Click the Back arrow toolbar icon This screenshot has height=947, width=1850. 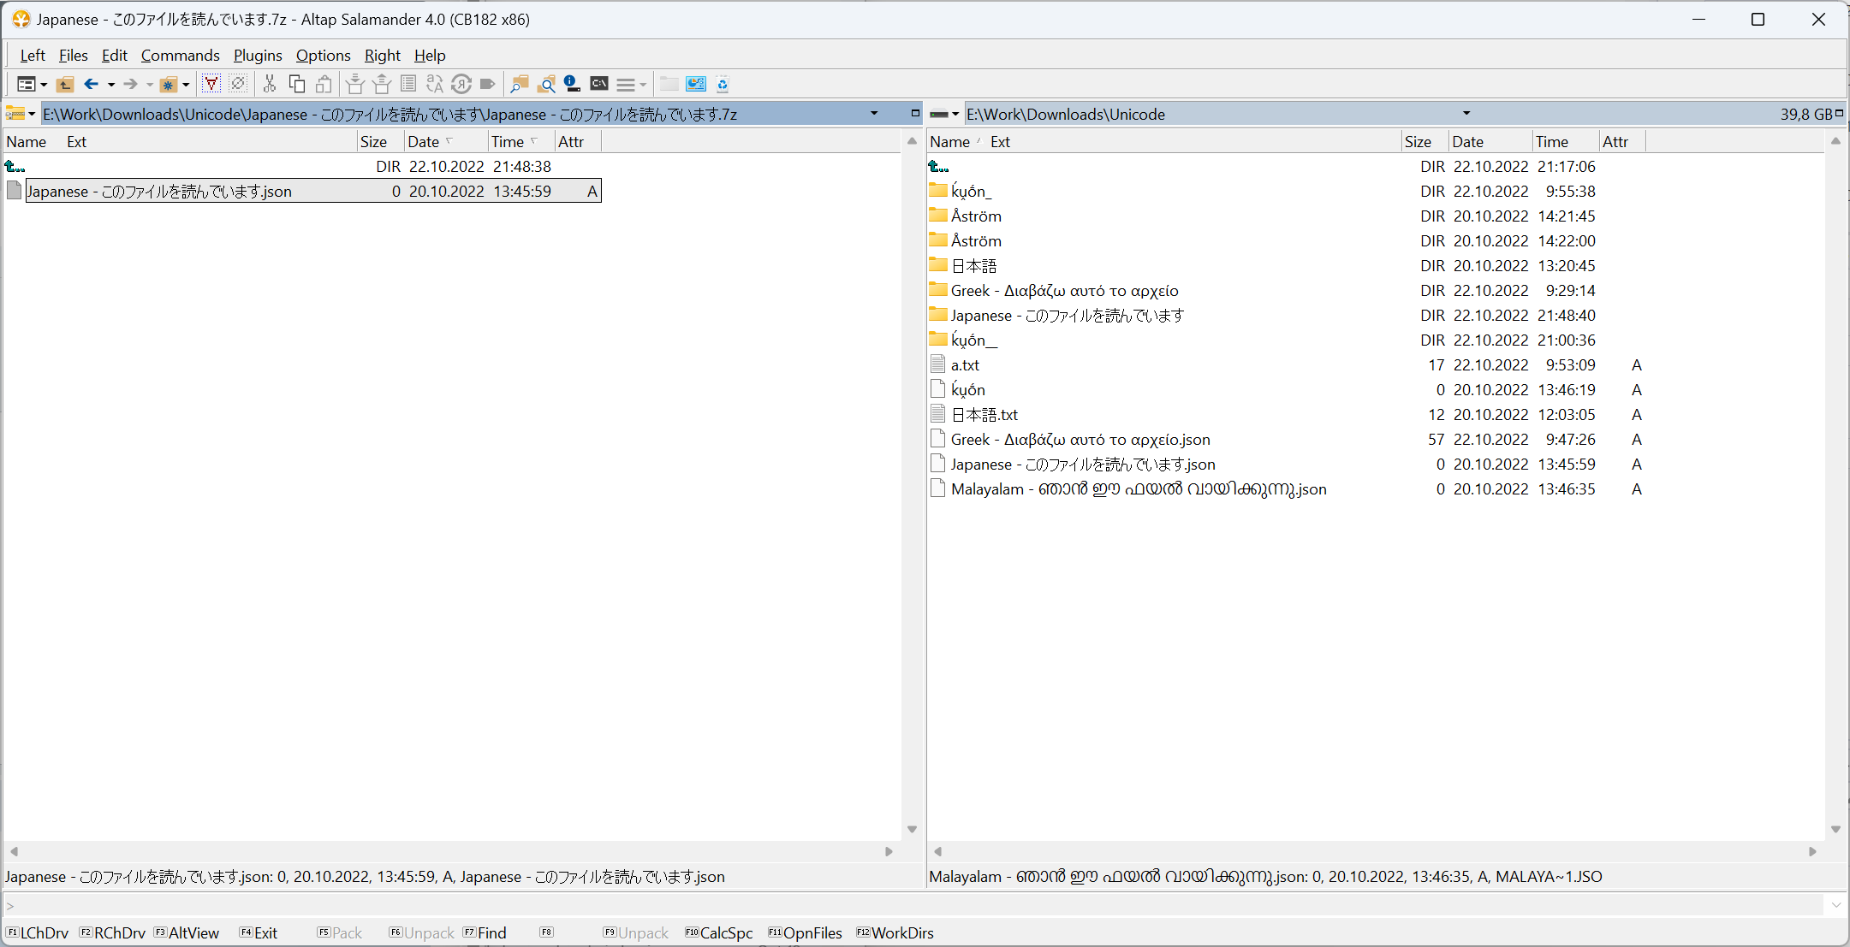91,84
